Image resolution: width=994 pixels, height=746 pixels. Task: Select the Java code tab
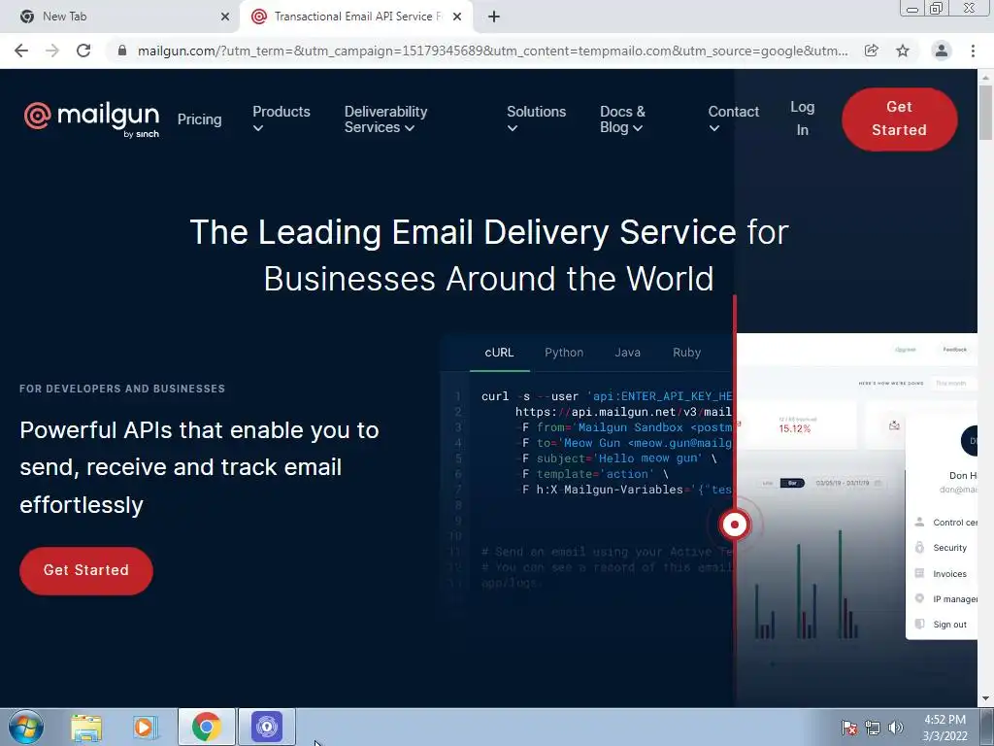627,353
